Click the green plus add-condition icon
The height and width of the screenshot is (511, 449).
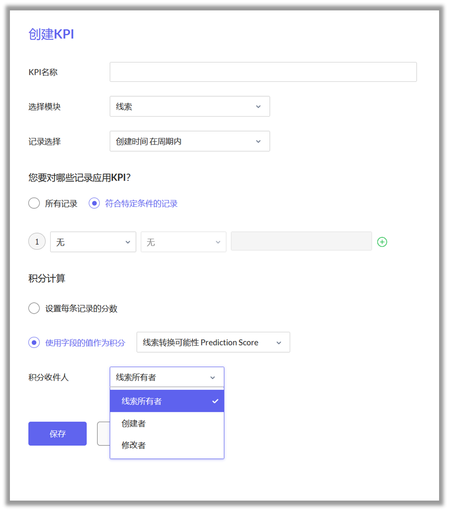(x=382, y=242)
